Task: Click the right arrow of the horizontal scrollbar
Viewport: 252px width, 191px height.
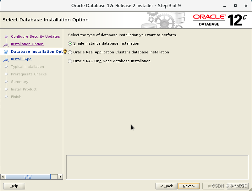Action: (60, 177)
